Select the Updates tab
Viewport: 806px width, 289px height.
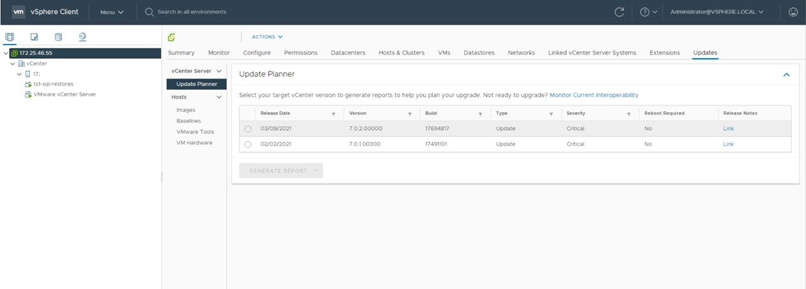[x=706, y=53]
